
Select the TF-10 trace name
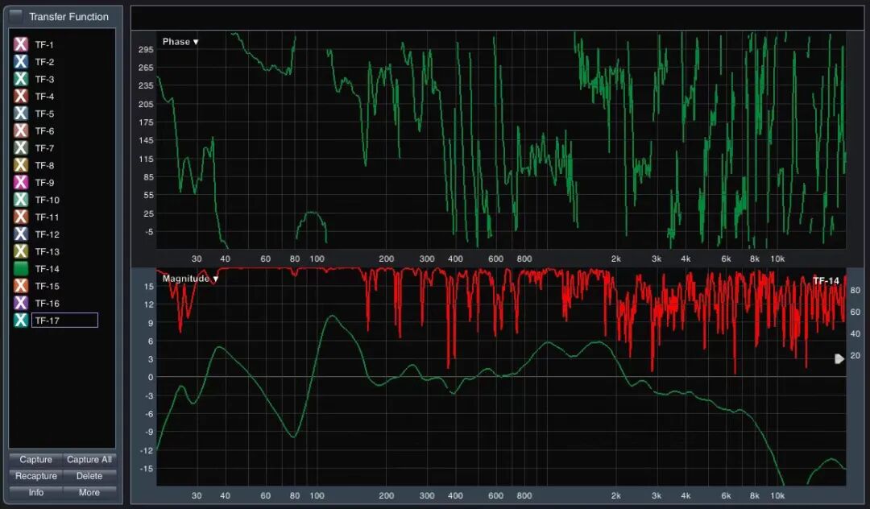pyautogui.click(x=48, y=200)
